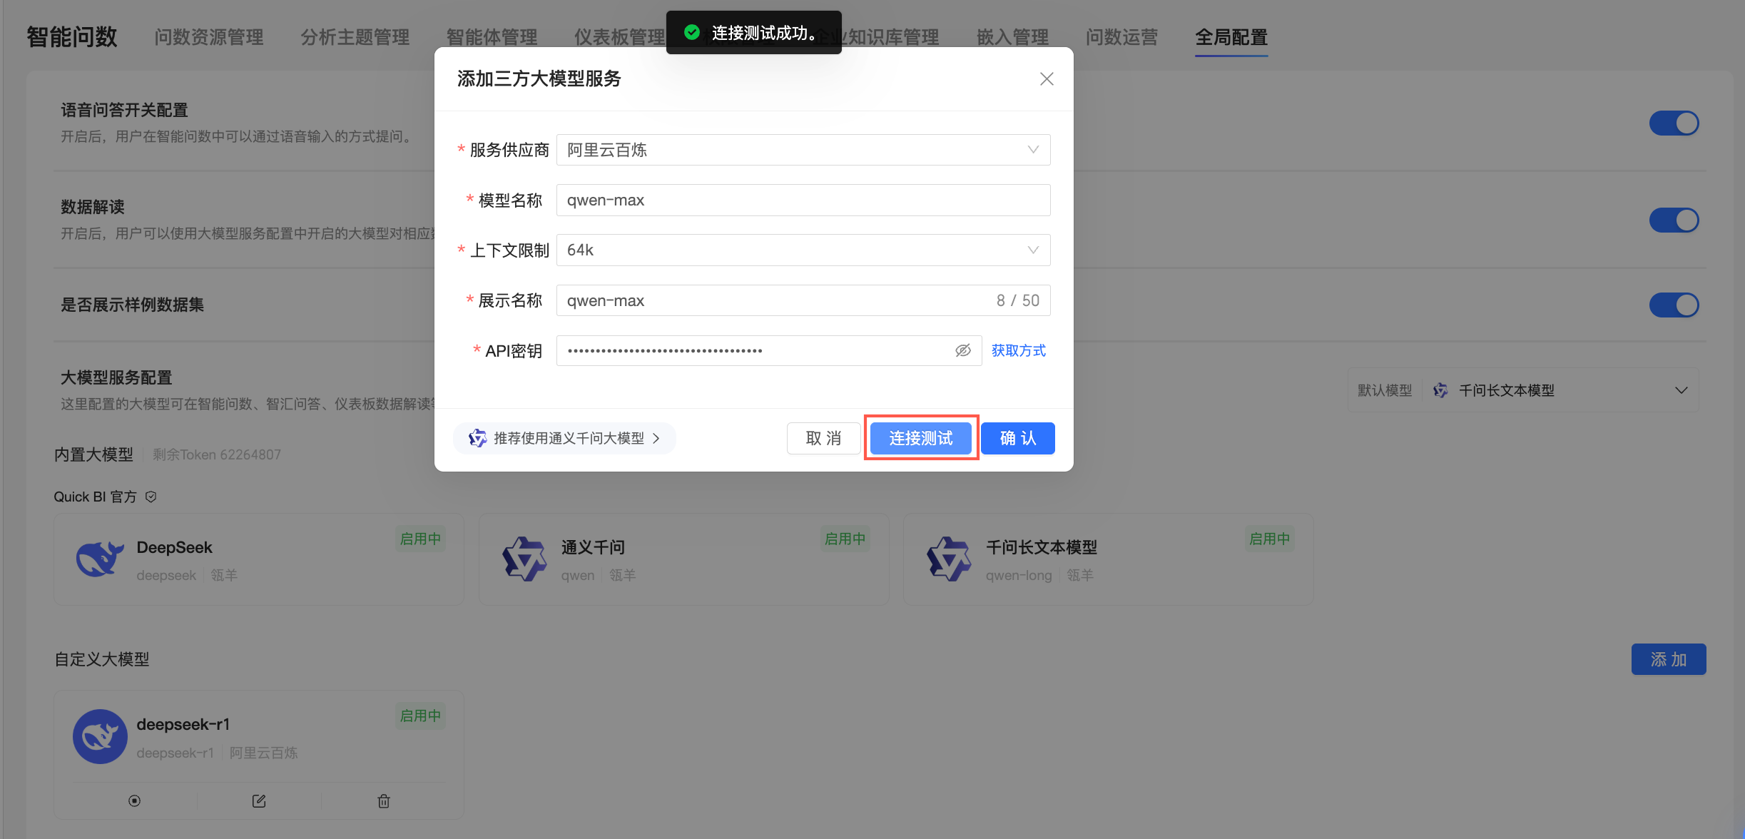The height and width of the screenshot is (839, 1745).
Task: Confirm with the 确认 button
Action: (x=1017, y=438)
